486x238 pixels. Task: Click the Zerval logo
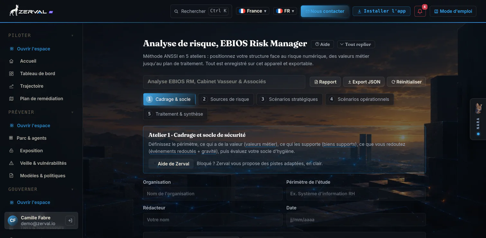(x=31, y=11)
